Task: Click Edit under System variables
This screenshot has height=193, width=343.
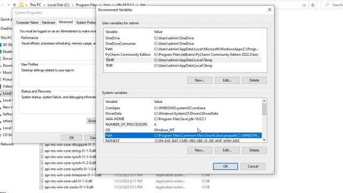Action: [227, 150]
